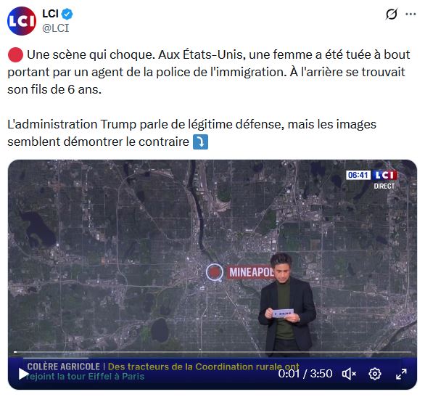The width and height of the screenshot is (425, 397).
Task: Click the blue verified badge next to LCI
Action: tap(67, 14)
